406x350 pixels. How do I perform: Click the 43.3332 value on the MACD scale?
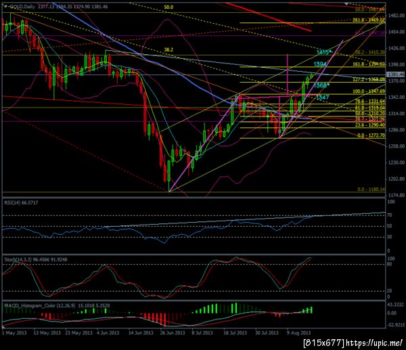pos(396,305)
